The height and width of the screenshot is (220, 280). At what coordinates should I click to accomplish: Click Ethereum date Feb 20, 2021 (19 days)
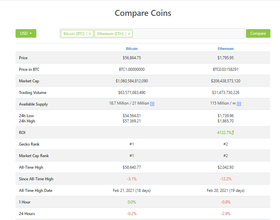click(225, 191)
